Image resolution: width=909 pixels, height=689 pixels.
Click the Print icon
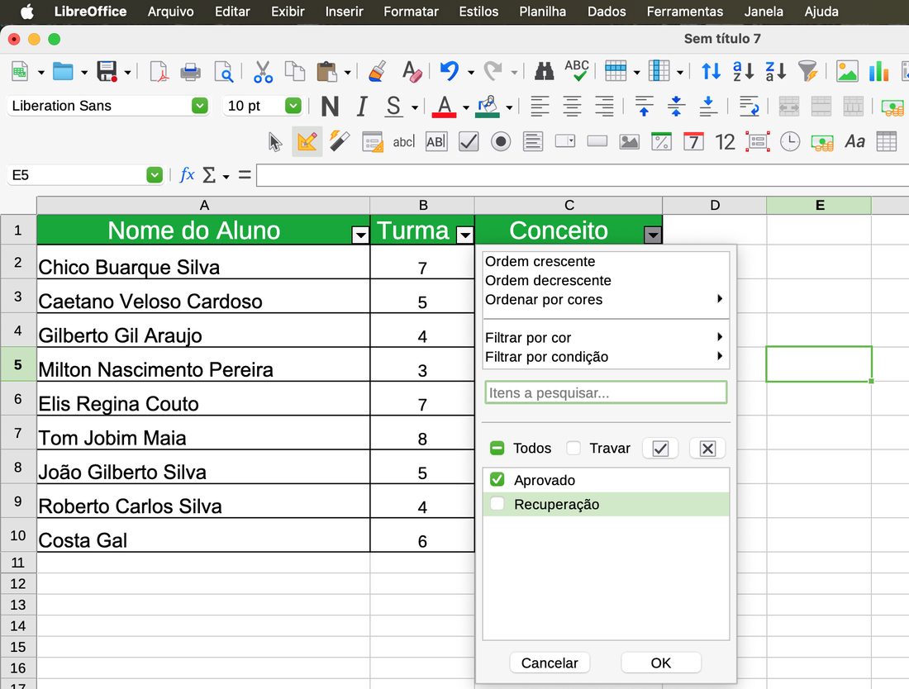coord(190,72)
